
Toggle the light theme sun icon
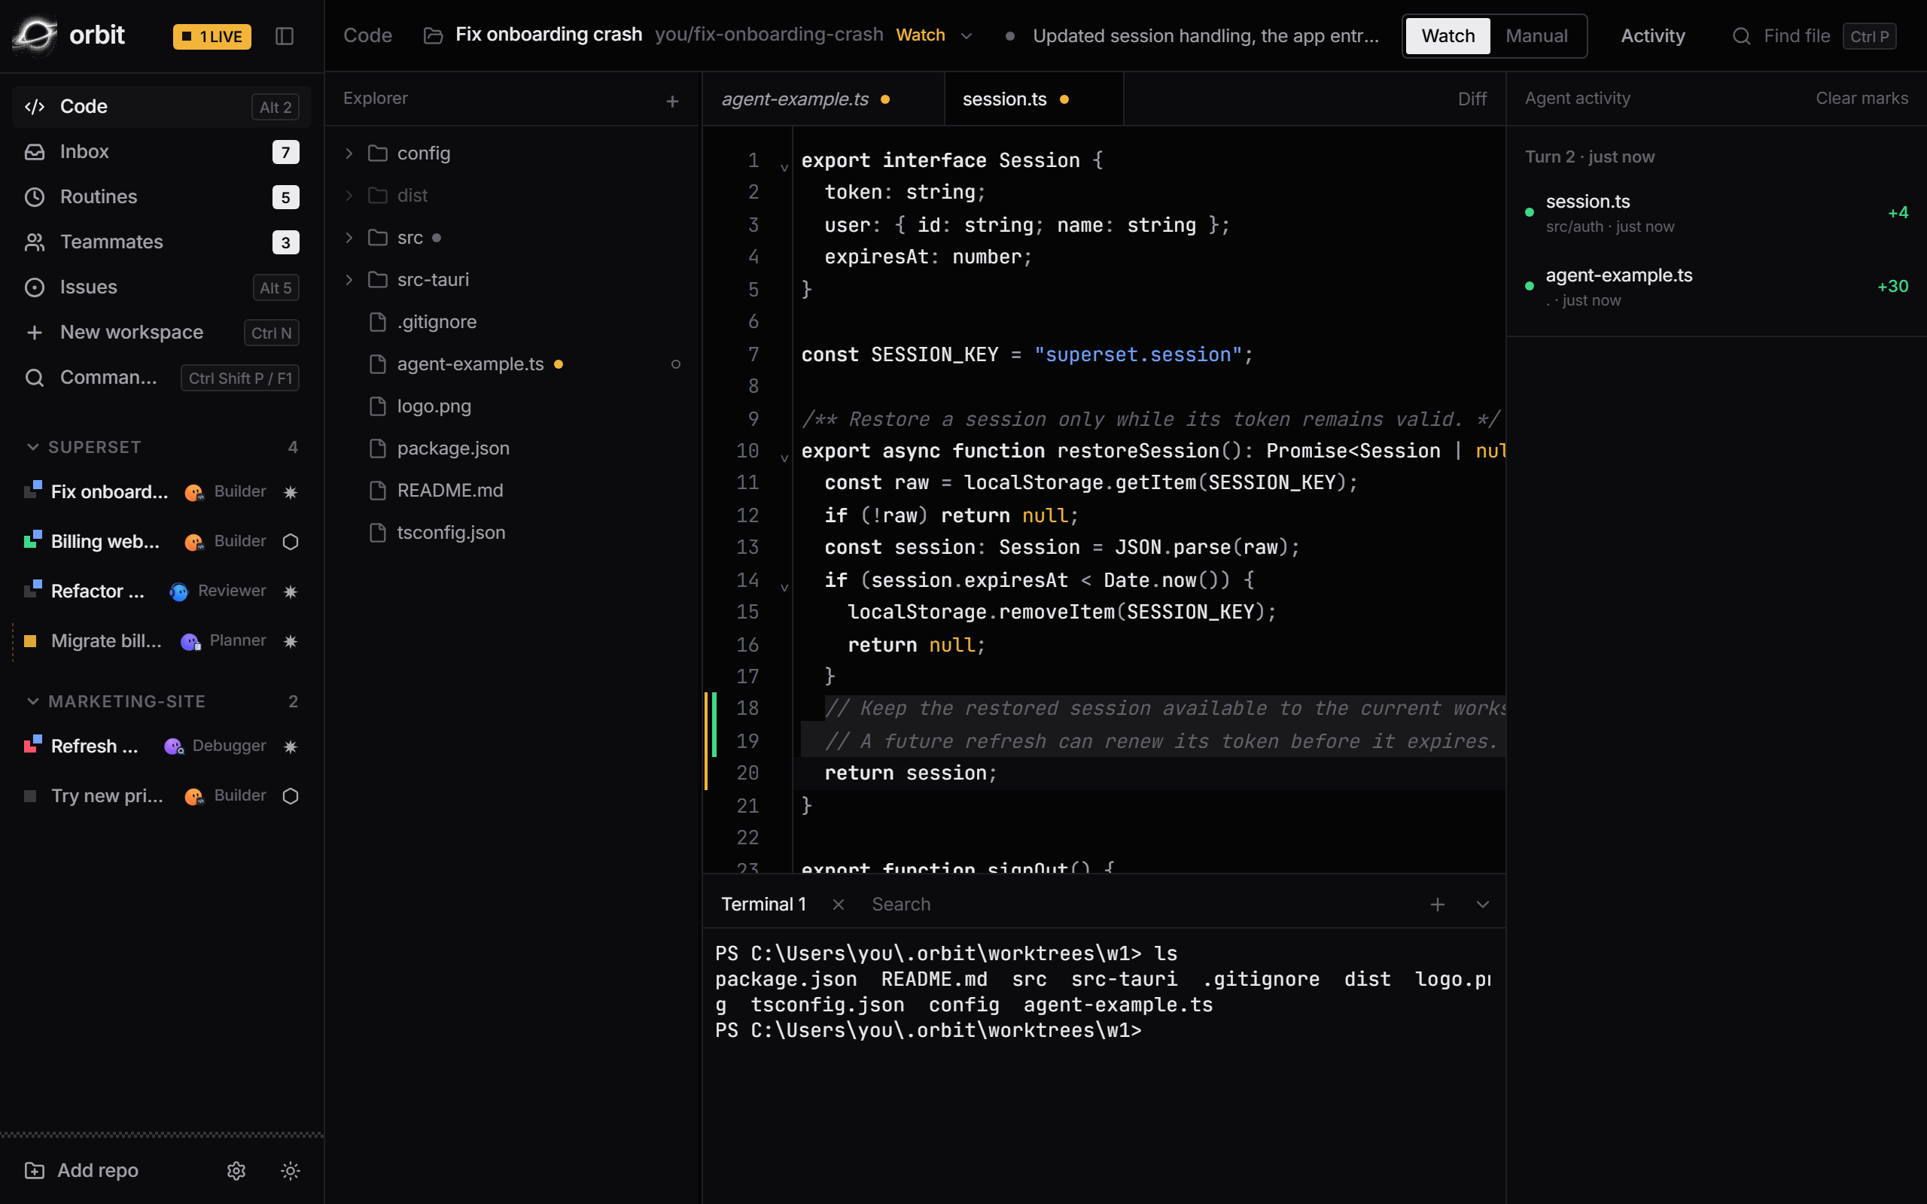click(290, 1169)
